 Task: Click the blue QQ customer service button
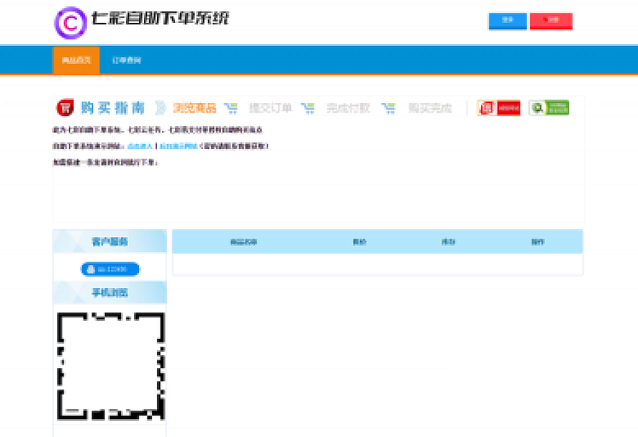[110, 269]
